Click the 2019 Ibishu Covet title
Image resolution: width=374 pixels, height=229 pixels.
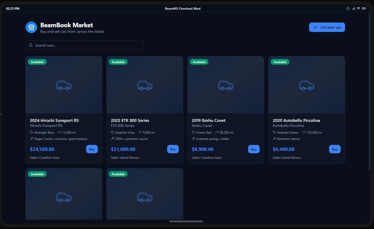point(209,120)
